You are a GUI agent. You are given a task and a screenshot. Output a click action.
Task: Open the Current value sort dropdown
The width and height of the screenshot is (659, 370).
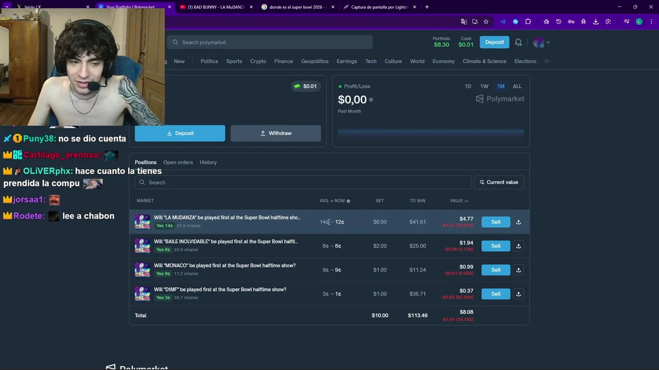click(499, 182)
